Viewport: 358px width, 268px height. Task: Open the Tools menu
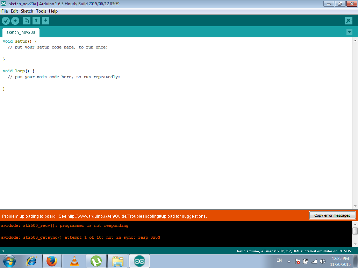pos(41,11)
